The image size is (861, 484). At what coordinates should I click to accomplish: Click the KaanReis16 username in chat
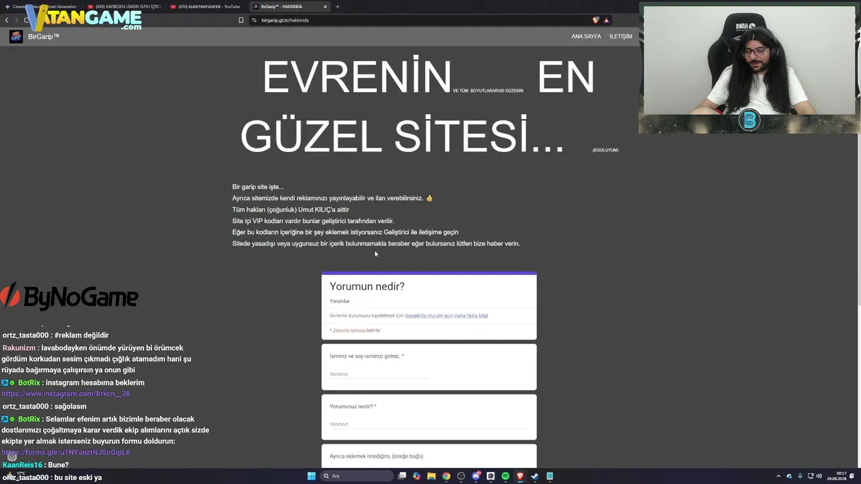(22, 465)
